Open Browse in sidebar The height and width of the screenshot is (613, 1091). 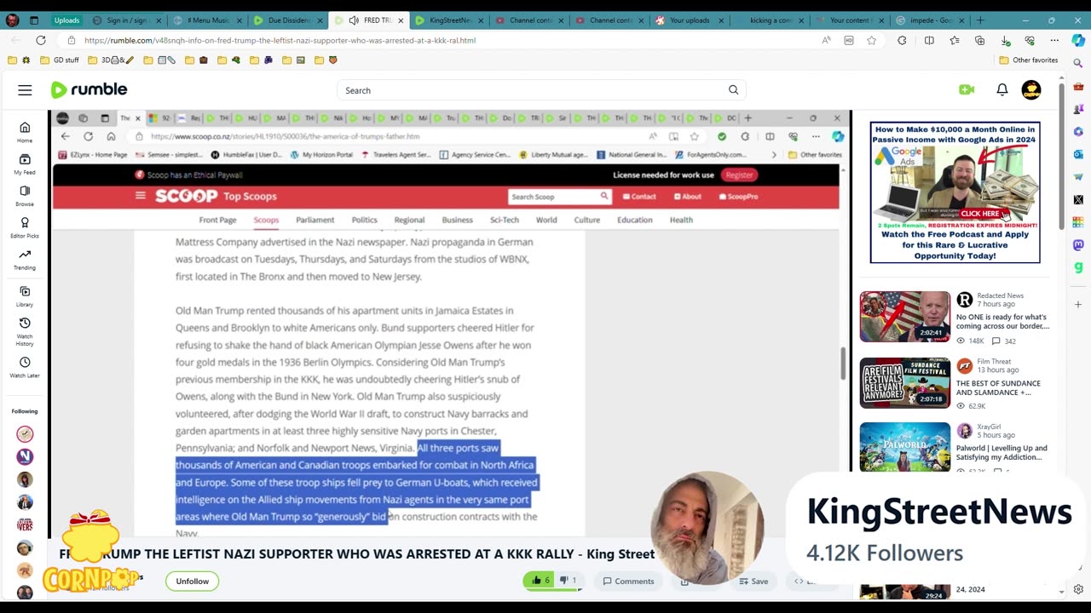pyautogui.click(x=25, y=196)
